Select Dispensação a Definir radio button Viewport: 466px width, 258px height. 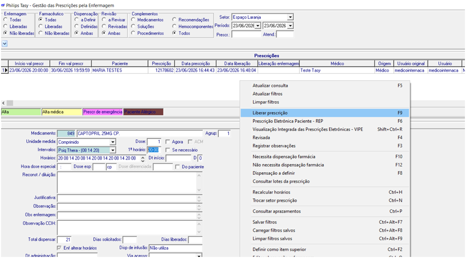(x=76, y=19)
